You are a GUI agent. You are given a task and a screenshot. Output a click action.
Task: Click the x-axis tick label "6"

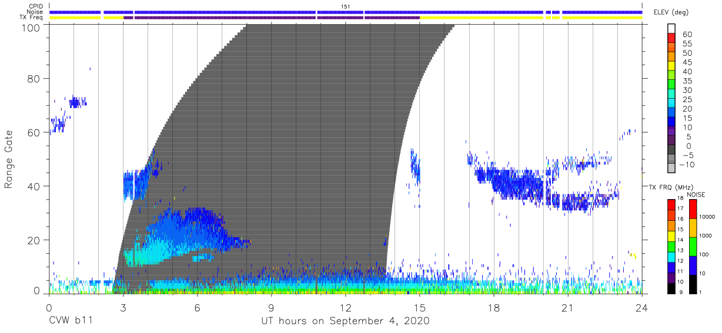(197, 307)
